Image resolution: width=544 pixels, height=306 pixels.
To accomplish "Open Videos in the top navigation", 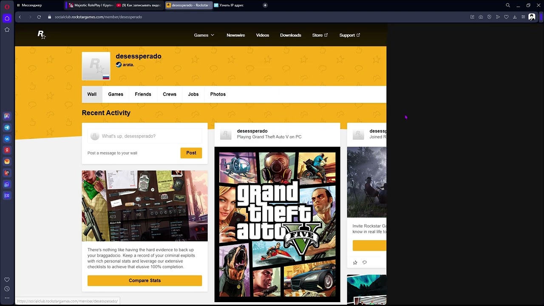I will (263, 35).
